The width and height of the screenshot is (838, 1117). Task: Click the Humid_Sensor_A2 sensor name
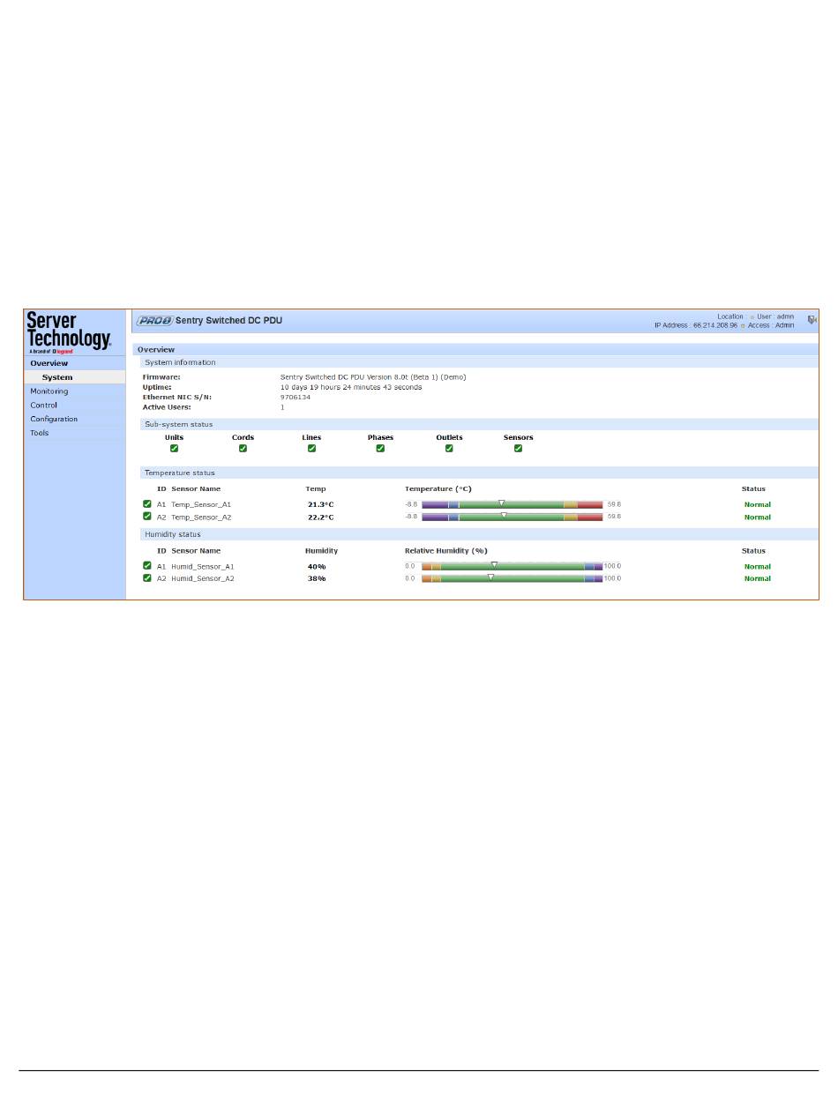click(x=203, y=579)
